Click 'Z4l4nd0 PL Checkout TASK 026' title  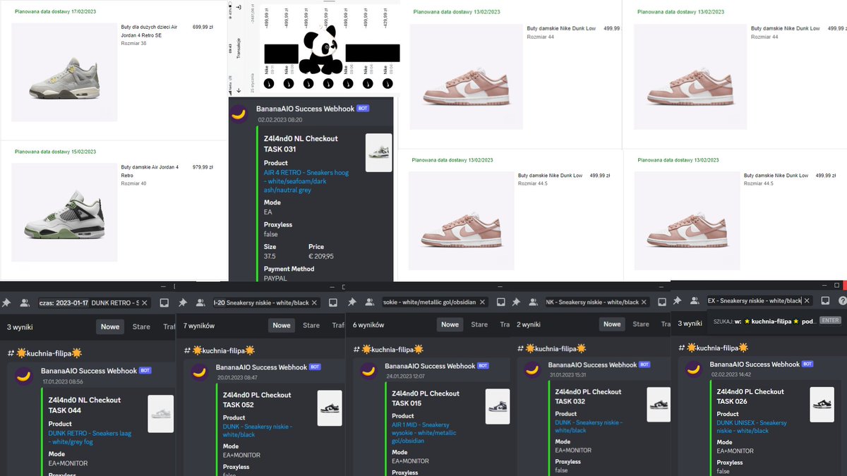(750, 396)
